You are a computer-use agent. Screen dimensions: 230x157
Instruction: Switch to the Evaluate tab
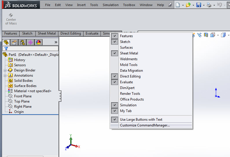click(92, 33)
